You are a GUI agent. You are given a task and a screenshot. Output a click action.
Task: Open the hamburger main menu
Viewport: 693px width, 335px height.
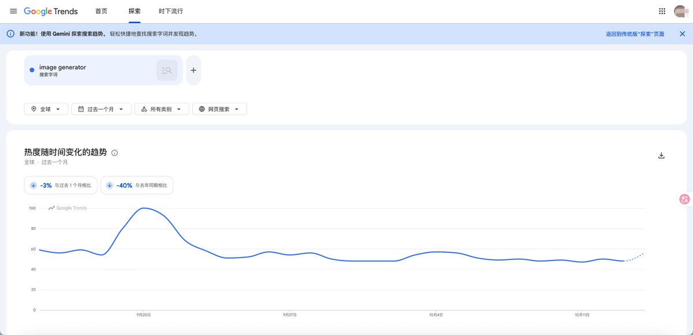(x=13, y=12)
